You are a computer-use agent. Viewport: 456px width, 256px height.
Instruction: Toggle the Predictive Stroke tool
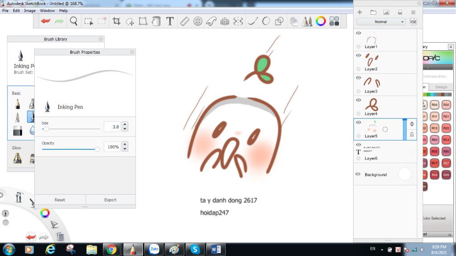(x=266, y=21)
